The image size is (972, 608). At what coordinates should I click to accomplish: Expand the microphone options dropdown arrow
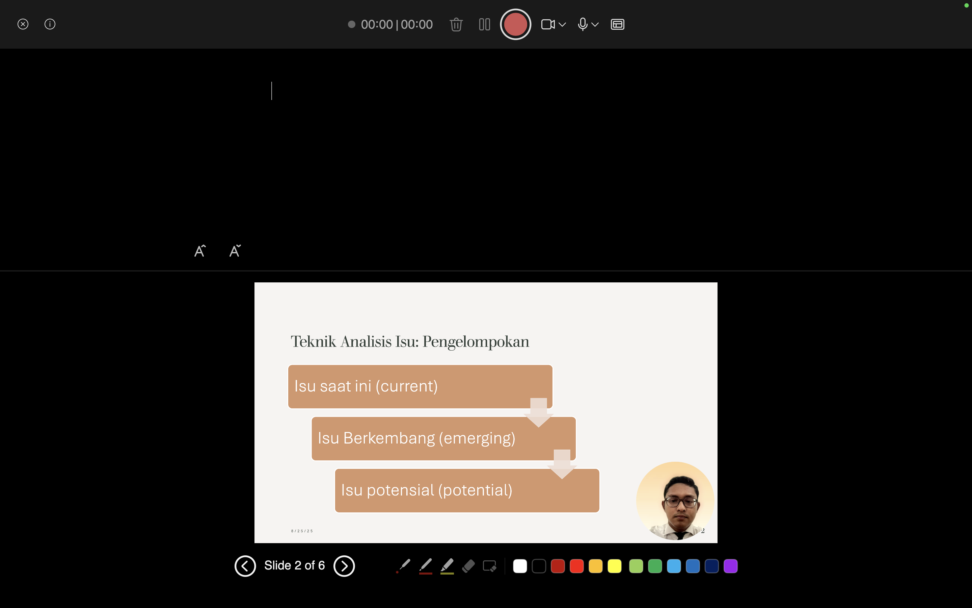point(595,25)
